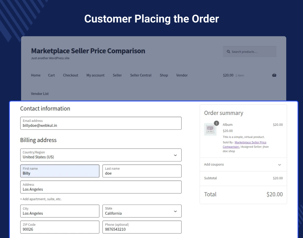303x238 pixels.
Task: Click 'This is a simple, virtual product.' text
Action: pos(244,137)
